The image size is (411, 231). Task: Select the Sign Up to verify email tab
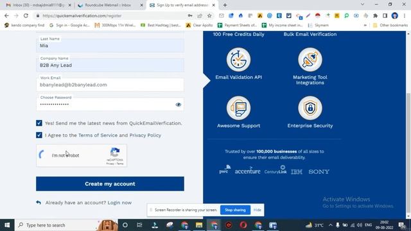[x=182, y=5]
